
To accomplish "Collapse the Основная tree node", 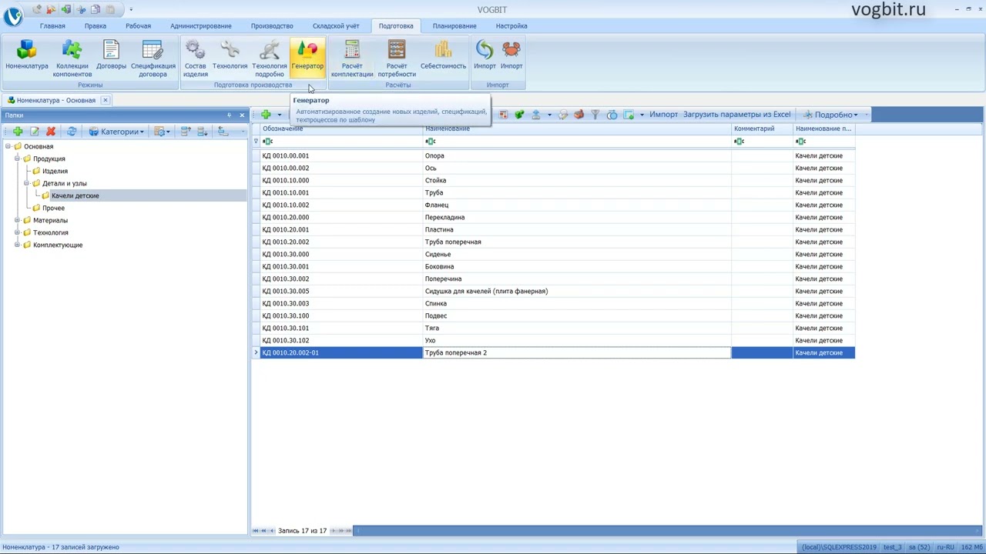I will point(8,146).
